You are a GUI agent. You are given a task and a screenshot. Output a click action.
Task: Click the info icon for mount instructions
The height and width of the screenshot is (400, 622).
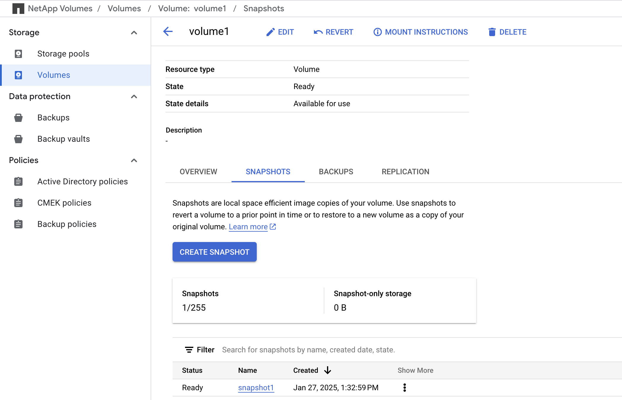(377, 32)
